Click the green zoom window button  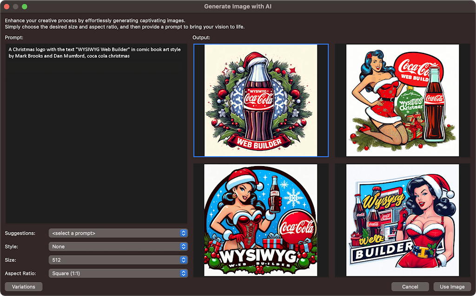(25, 6)
